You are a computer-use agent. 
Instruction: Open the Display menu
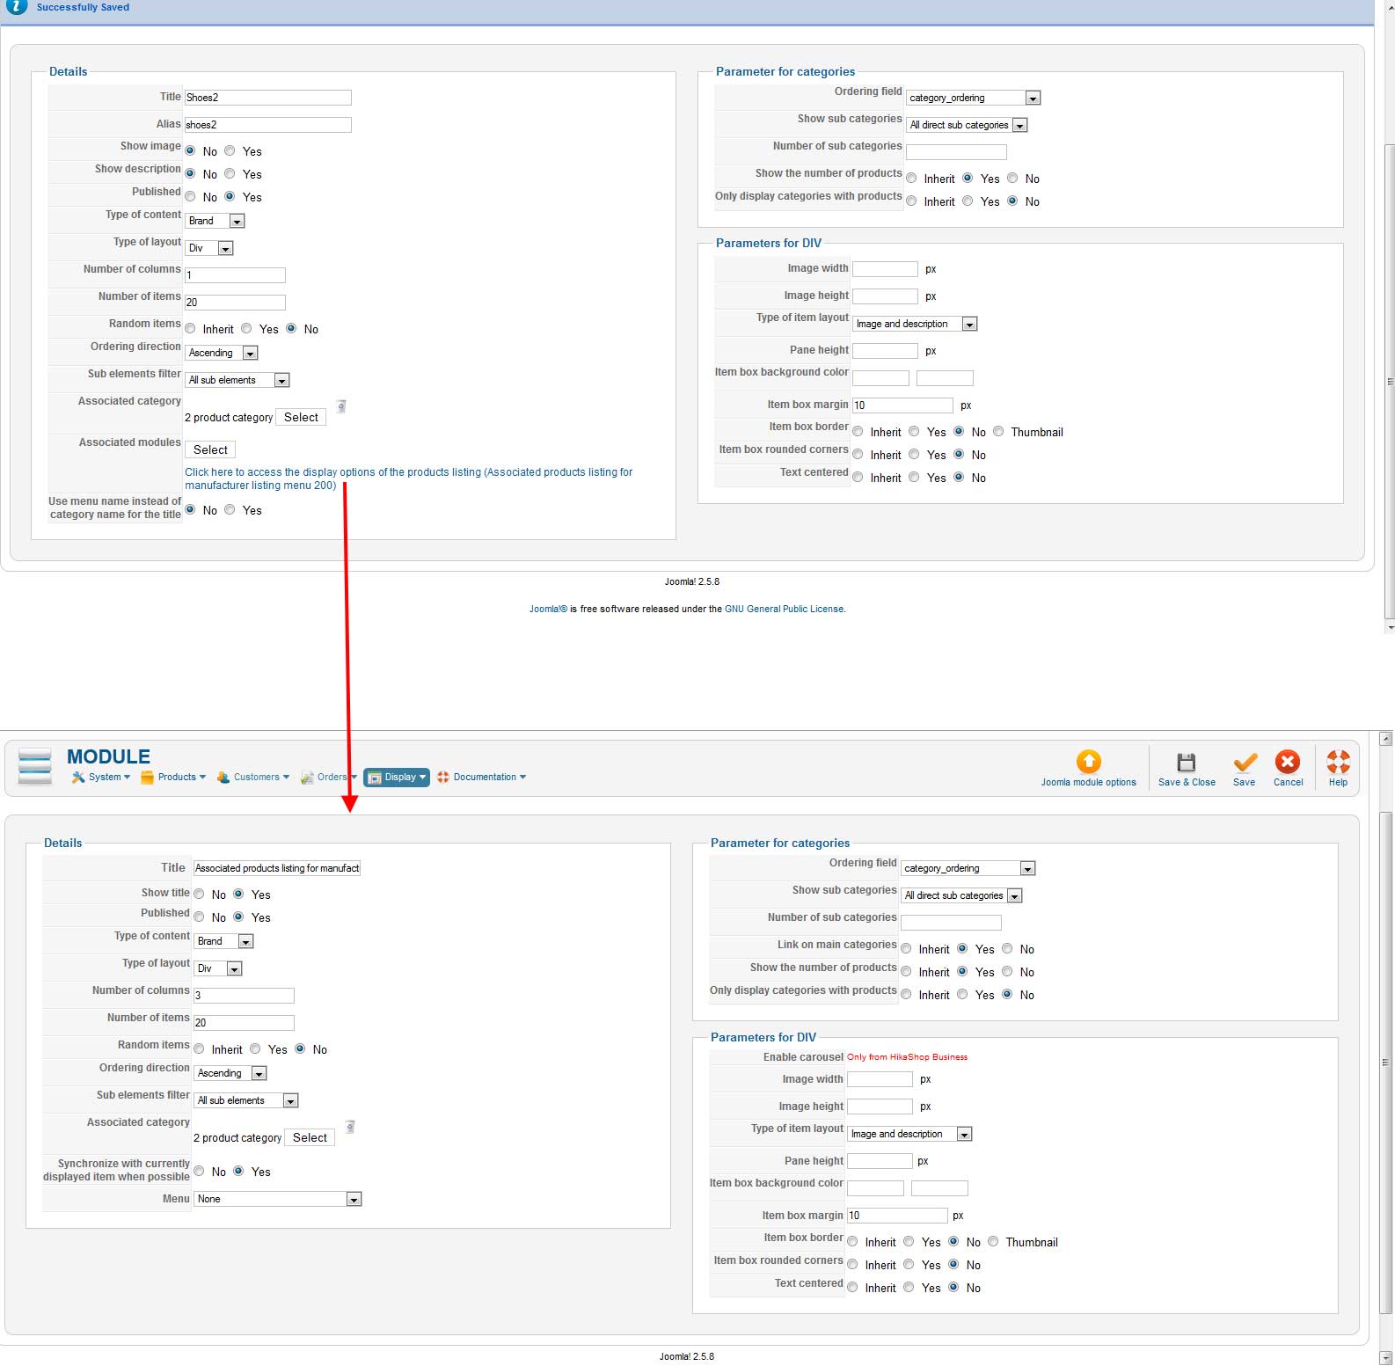tap(397, 778)
